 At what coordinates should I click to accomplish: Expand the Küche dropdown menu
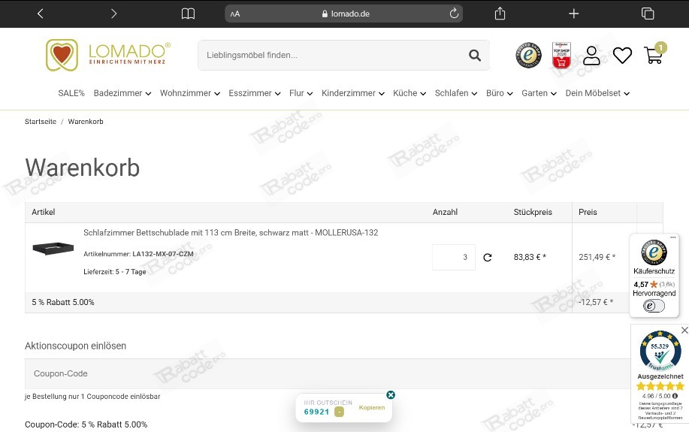409,93
